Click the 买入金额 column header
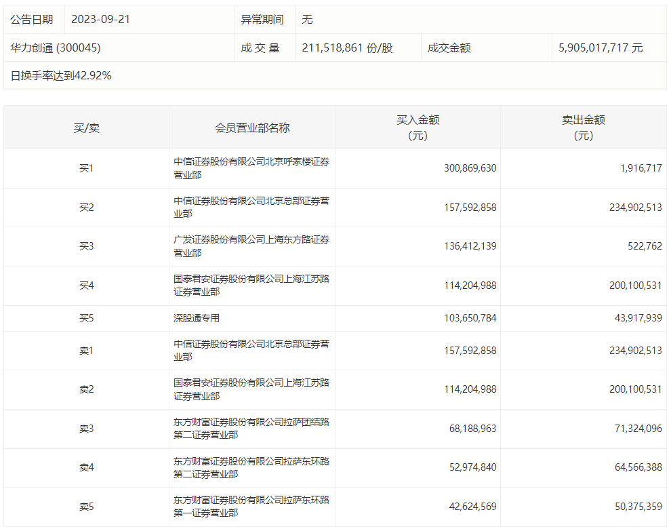Viewport: 671px width, 529px height. 418,128
